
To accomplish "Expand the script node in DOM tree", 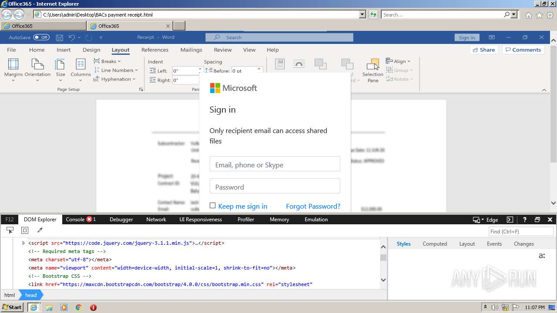I will 23,243.
